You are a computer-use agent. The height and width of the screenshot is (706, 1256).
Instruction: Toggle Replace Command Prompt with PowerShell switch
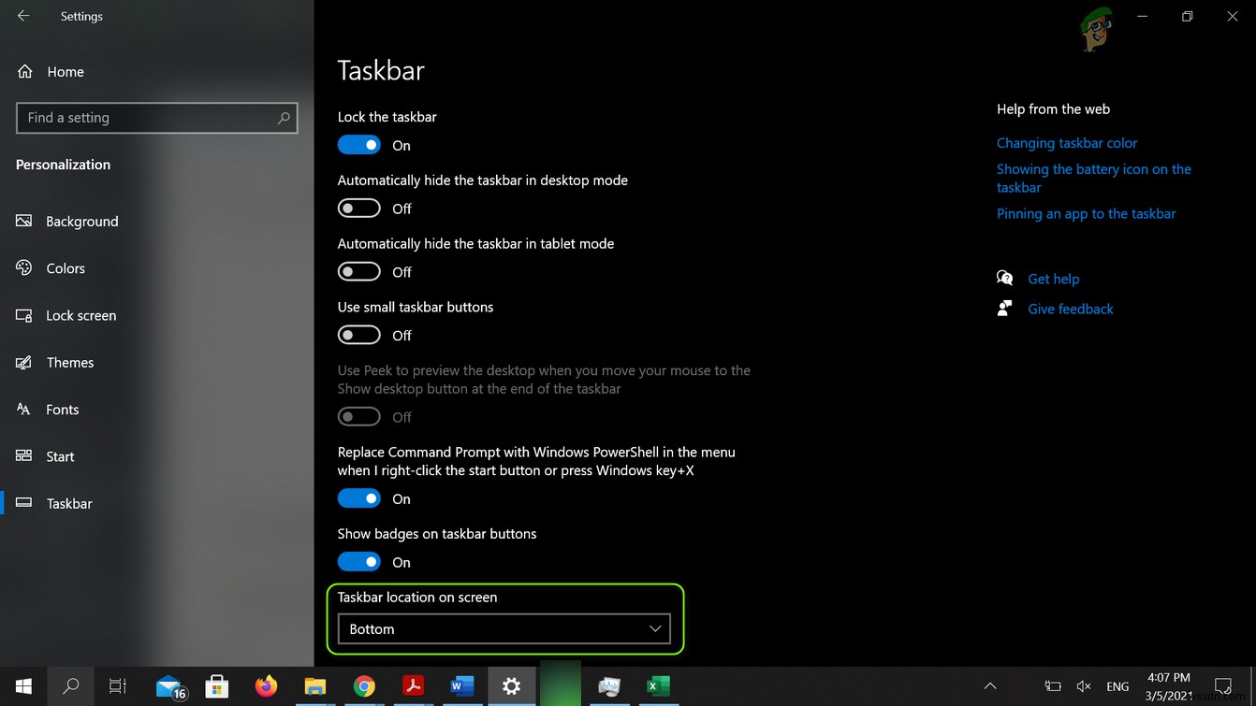coord(359,498)
